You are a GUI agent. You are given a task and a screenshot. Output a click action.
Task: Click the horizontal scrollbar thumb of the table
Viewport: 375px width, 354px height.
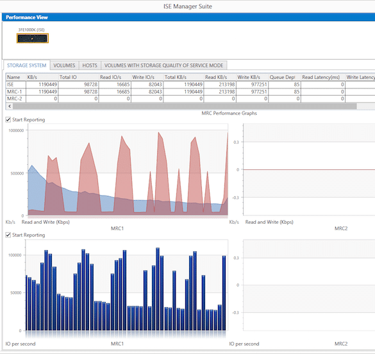tap(185, 106)
